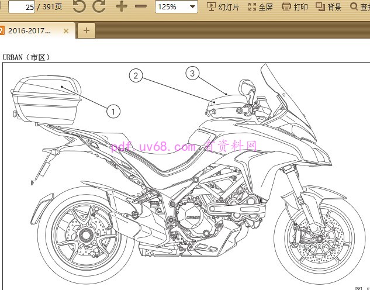
Task: Enter fullscreen mode (全屏)
Action: [260, 7]
